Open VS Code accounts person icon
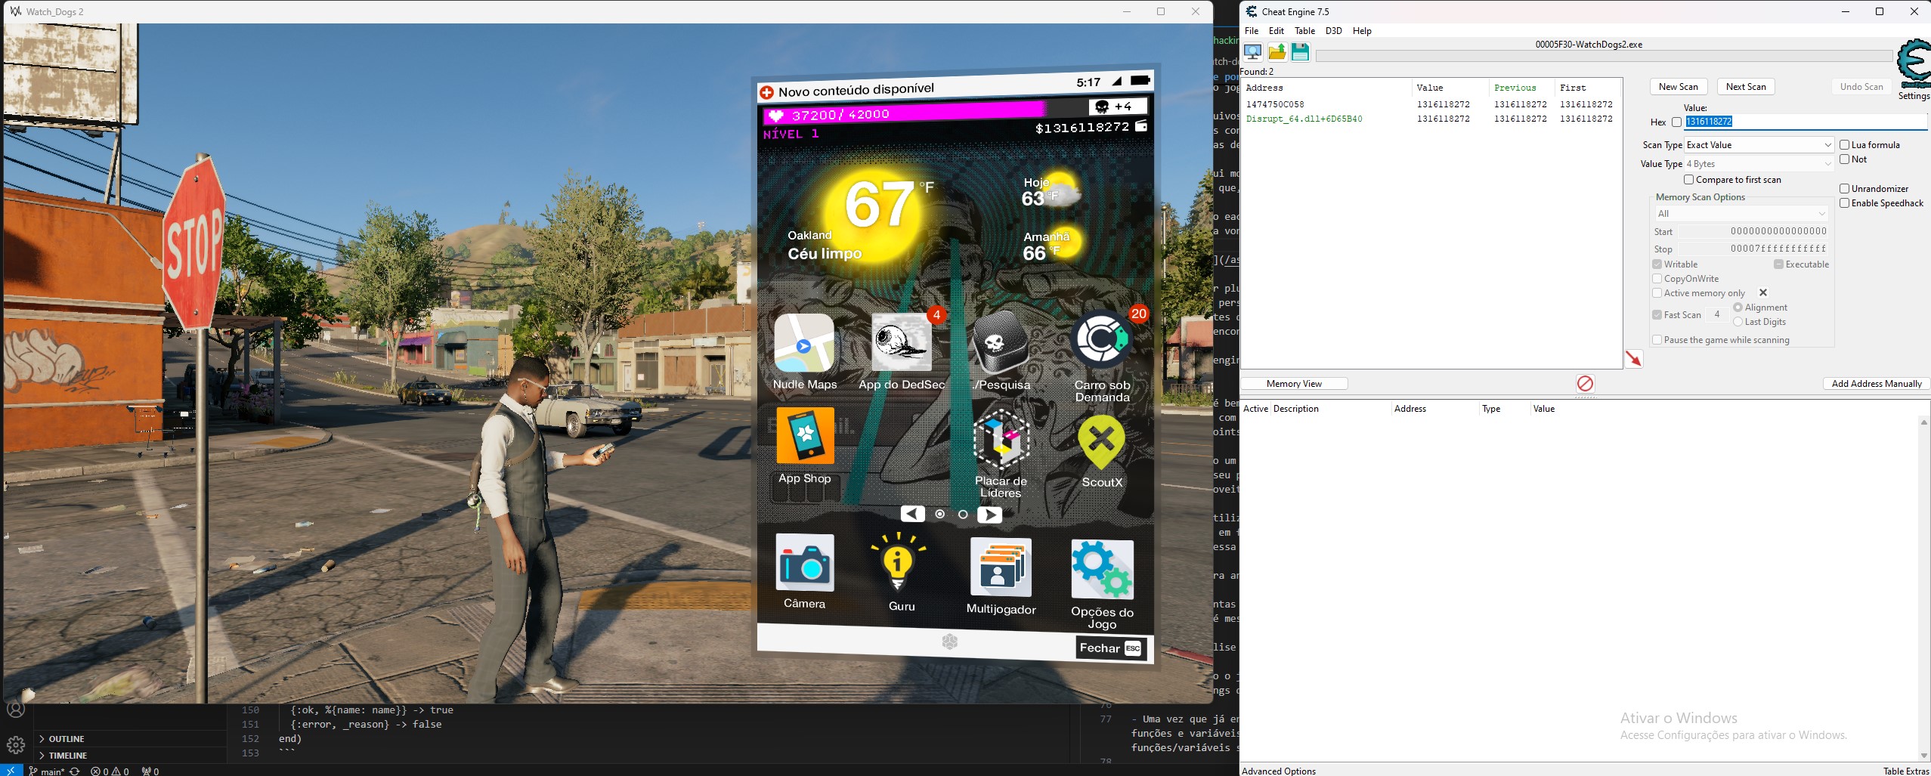This screenshot has width=1931, height=776. click(x=16, y=710)
